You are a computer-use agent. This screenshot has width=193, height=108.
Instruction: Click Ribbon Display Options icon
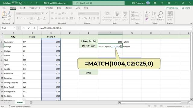[x=169, y=3]
